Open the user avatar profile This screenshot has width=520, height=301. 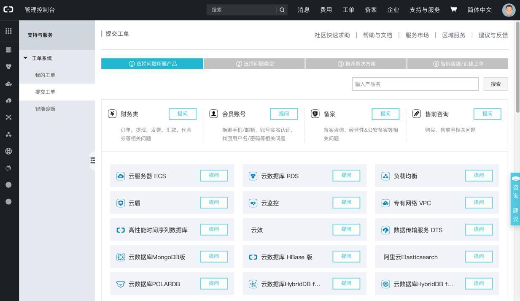point(509,10)
